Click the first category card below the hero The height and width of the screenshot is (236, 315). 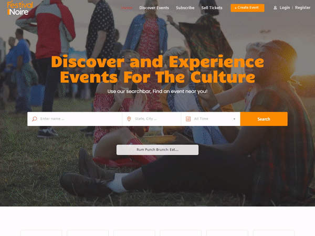coord(41,233)
